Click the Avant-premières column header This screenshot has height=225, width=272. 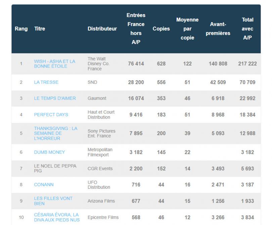218,29
